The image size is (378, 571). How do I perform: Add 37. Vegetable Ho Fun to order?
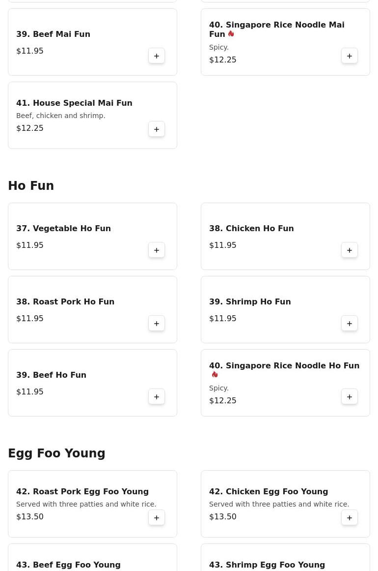(156, 250)
